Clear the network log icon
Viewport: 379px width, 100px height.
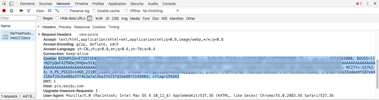coord(12,11)
